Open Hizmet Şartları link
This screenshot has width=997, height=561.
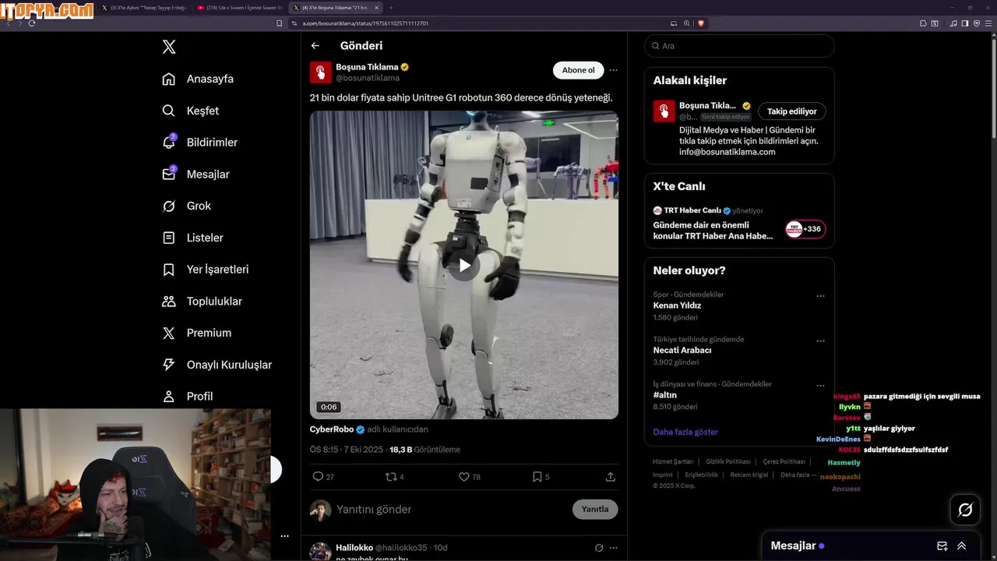[672, 462]
